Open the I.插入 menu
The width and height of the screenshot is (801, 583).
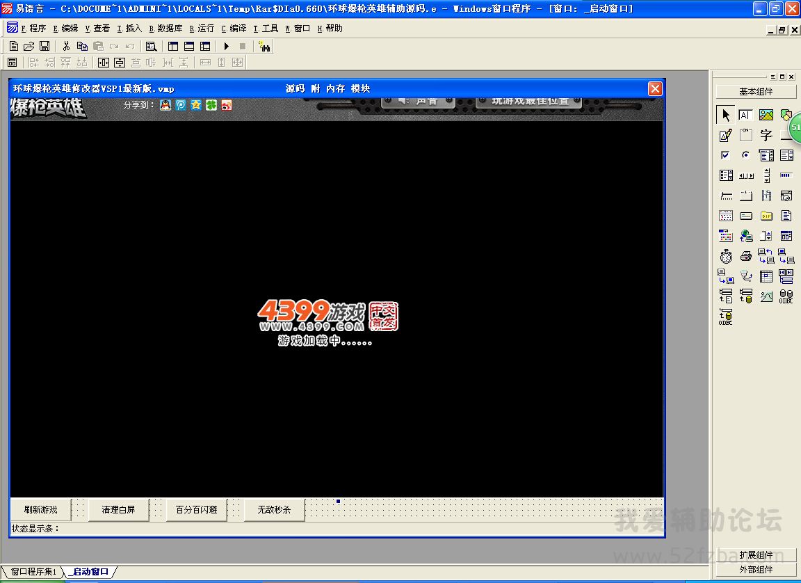tap(129, 29)
